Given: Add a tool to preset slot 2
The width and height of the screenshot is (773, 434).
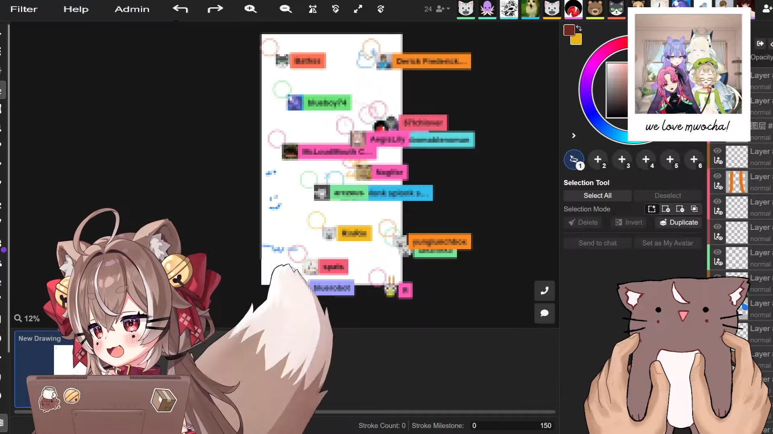Looking at the screenshot, I should tap(598, 160).
